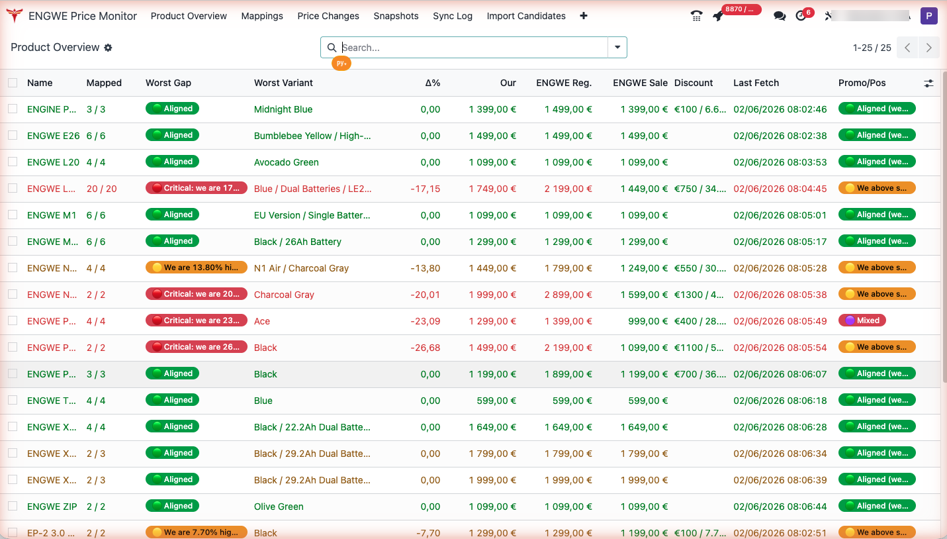Click the gear icon beside Product Overview title
The height and width of the screenshot is (539, 947).
point(109,48)
